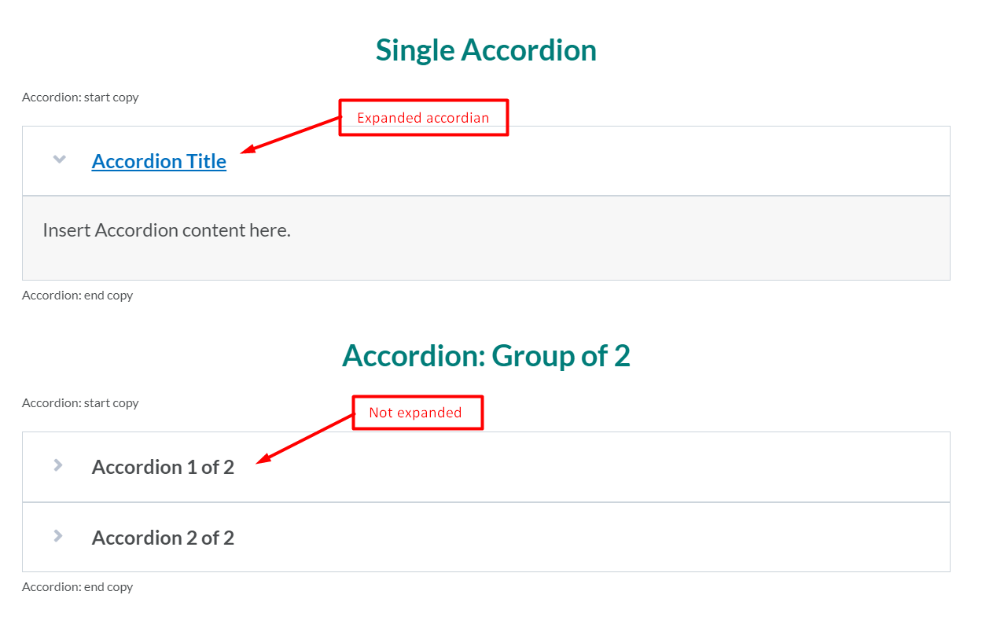Click the red Expanded accordian annotation box
Viewport: 982px width, 628px height.
(x=424, y=118)
